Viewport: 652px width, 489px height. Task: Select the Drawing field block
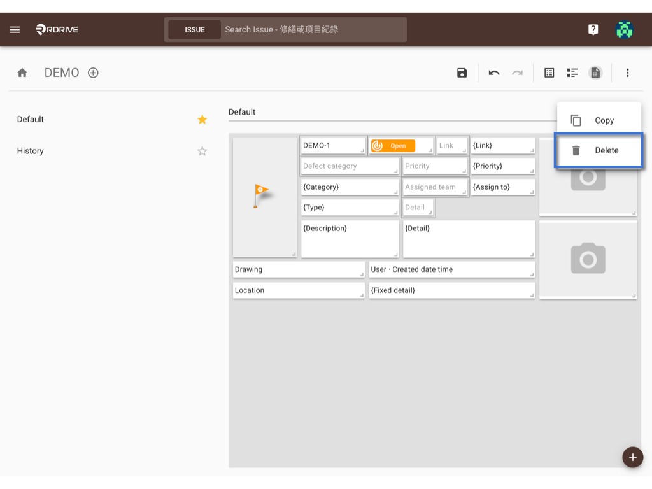point(299,269)
